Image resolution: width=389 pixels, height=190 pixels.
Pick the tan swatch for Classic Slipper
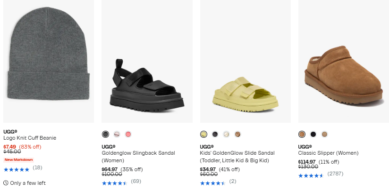pos(324,135)
